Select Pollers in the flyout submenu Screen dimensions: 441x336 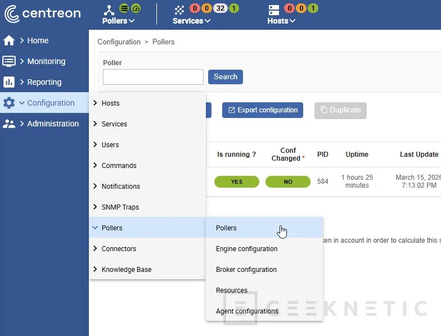tap(264, 228)
